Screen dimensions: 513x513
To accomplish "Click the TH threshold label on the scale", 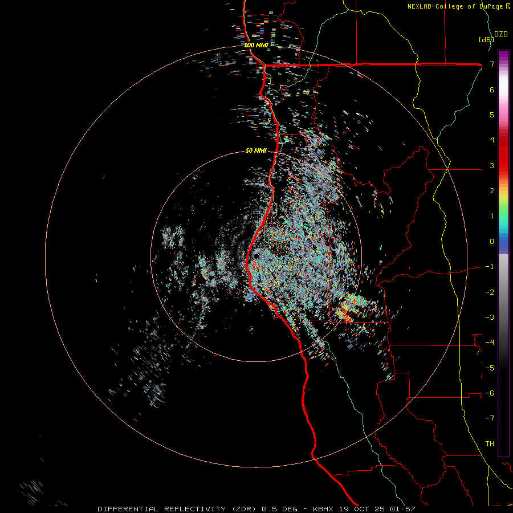I will pos(490,444).
